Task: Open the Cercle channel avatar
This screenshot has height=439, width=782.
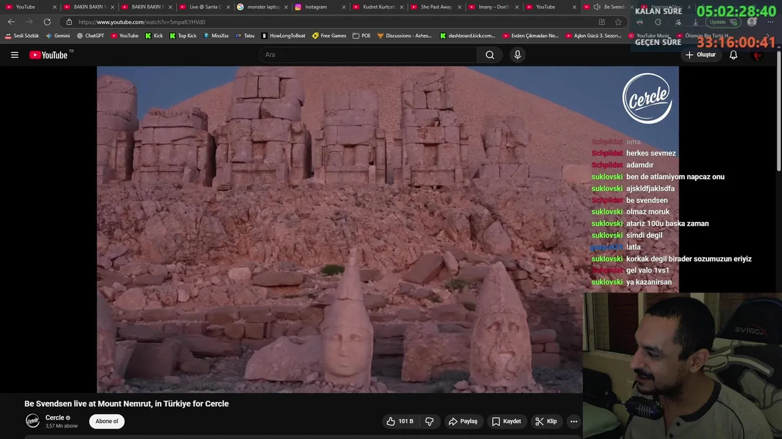Action: pyautogui.click(x=32, y=421)
